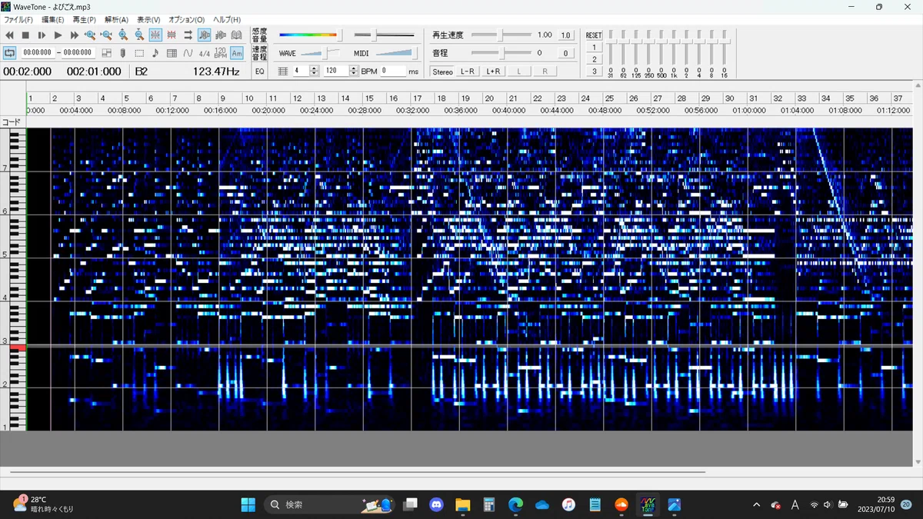Open the ファイル(F) menu

pyautogui.click(x=18, y=19)
